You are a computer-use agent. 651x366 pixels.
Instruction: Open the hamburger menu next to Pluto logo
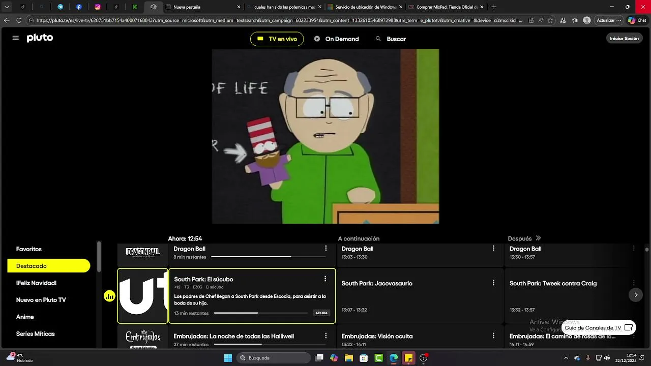click(16, 38)
